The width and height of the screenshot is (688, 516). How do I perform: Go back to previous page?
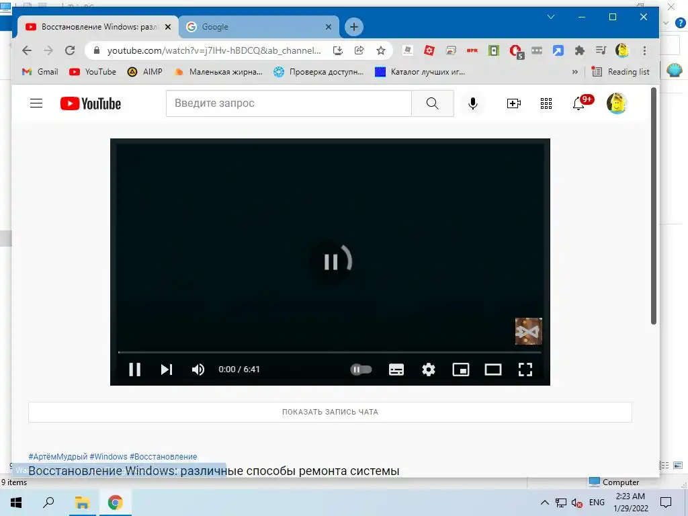pyautogui.click(x=27, y=50)
